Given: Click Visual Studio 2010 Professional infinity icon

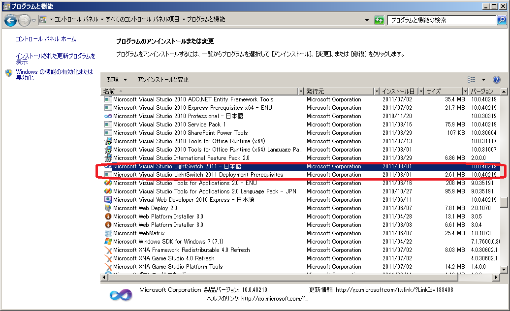Looking at the screenshot, I should tap(108, 116).
